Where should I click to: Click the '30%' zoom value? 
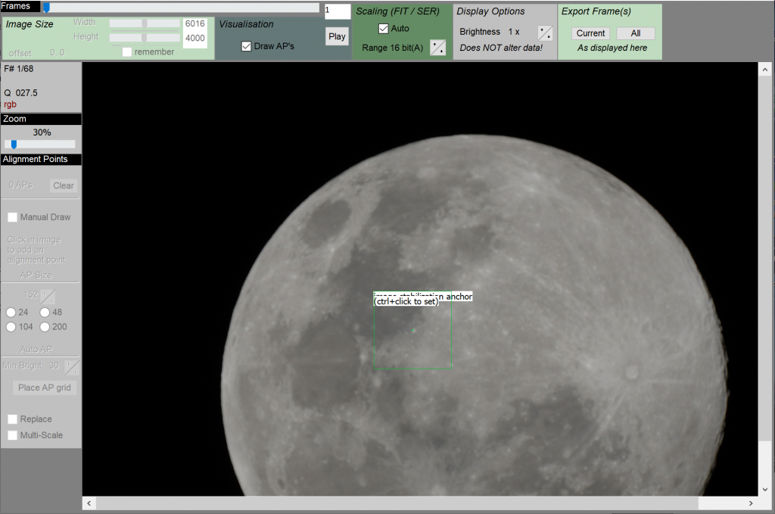click(42, 132)
